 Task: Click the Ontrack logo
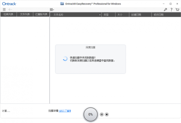click(9, 4)
